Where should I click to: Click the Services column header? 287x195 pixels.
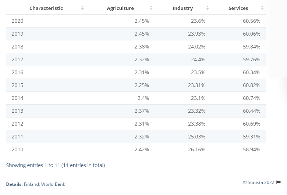[x=238, y=8]
